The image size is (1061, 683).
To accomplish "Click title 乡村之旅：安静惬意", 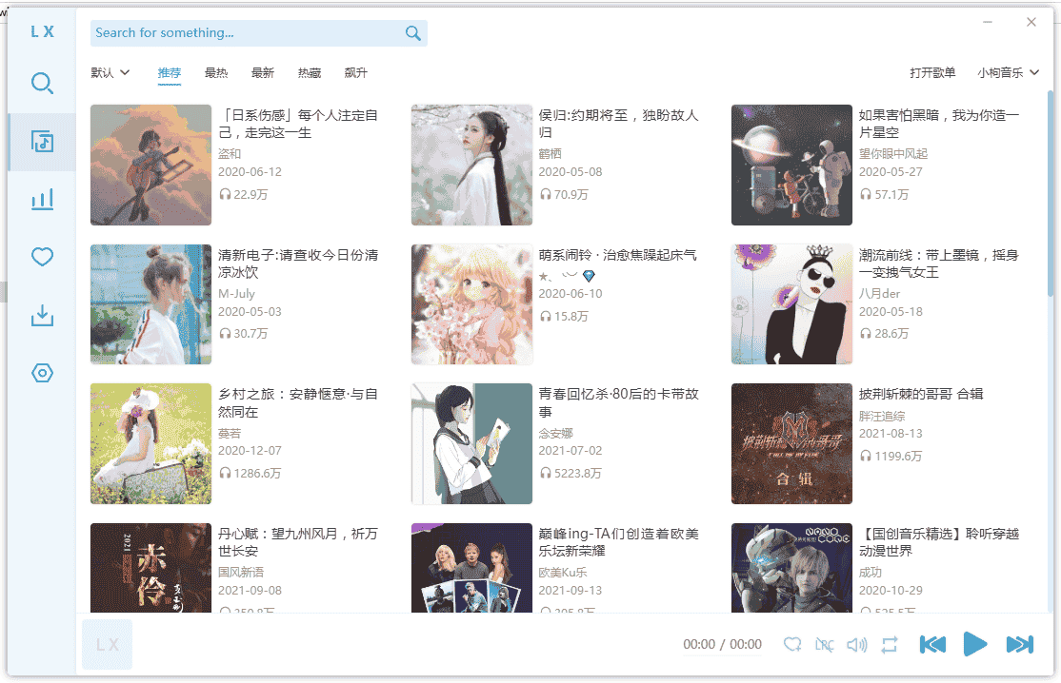I will click(x=298, y=403).
